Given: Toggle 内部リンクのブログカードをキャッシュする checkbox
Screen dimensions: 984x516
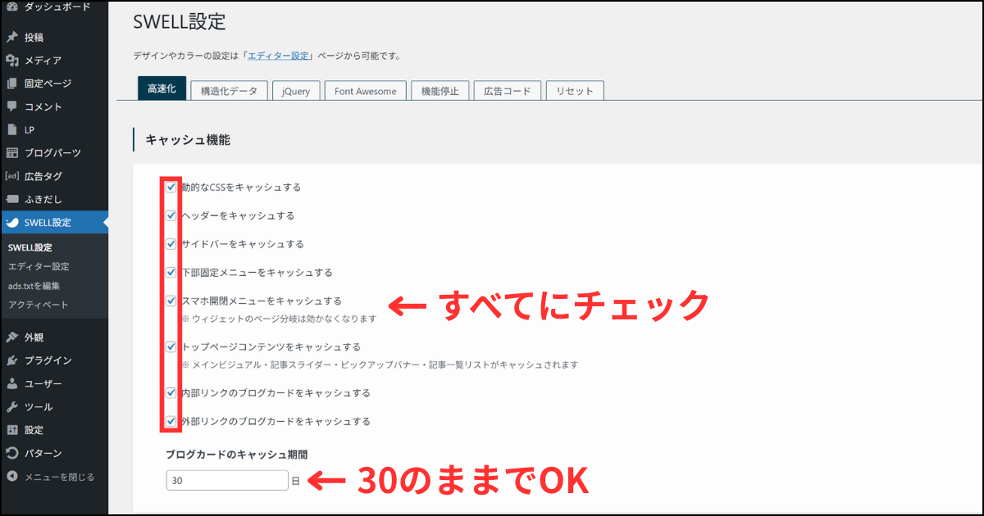Looking at the screenshot, I should tap(171, 392).
